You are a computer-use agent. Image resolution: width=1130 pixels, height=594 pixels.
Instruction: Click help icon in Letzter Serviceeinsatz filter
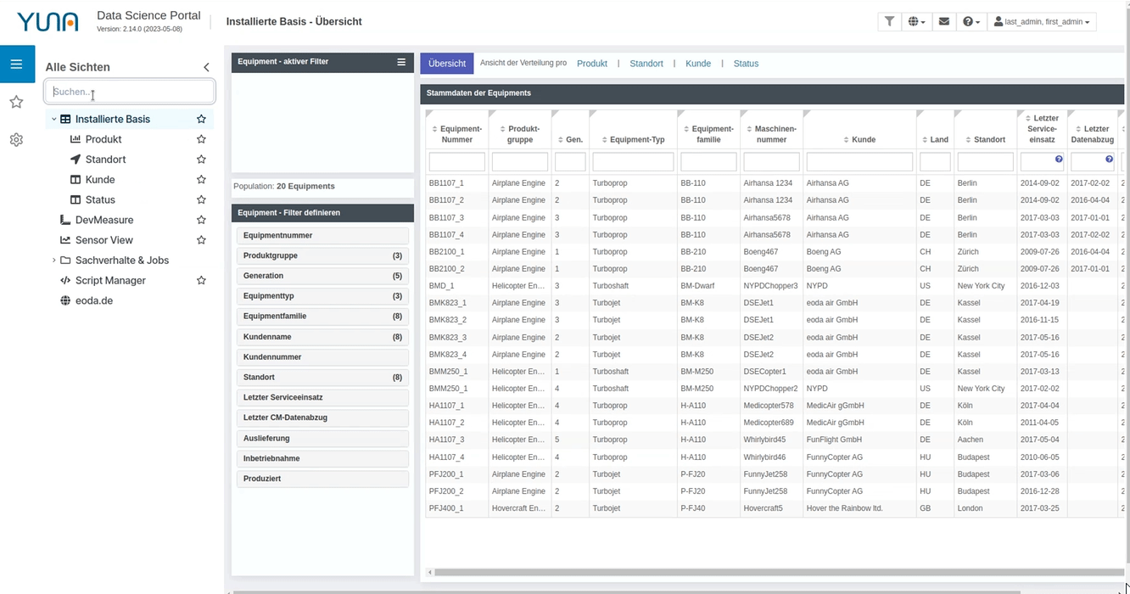click(x=1059, y=160)
